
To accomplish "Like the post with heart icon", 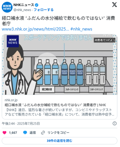I will [4, 133].
